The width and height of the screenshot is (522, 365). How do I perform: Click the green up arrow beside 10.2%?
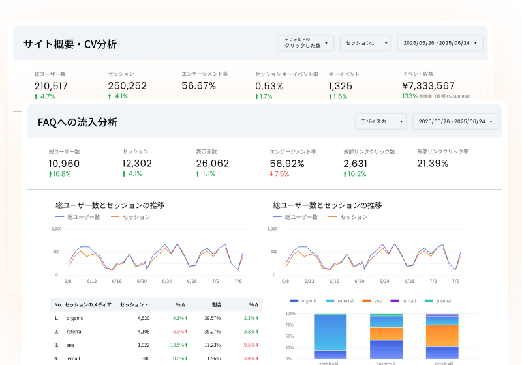point(345,174)
